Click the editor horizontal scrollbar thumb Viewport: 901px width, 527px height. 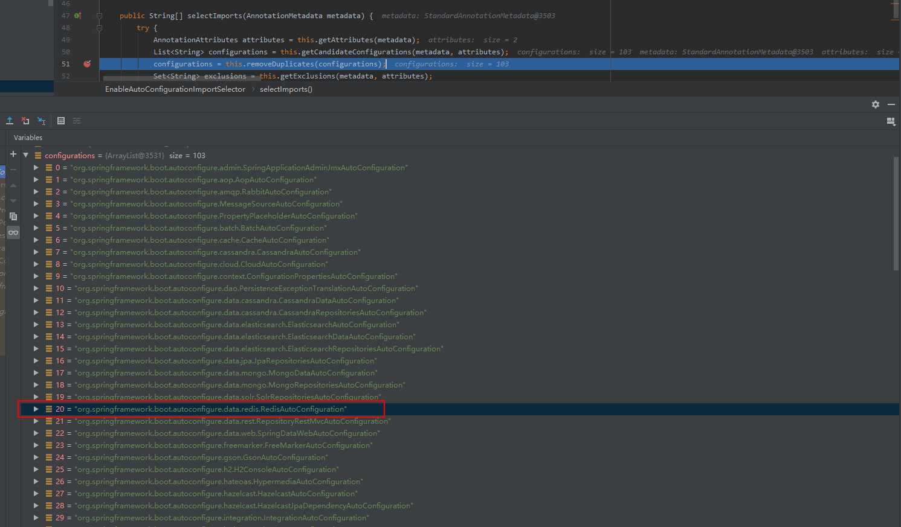[x=181, y=78]
